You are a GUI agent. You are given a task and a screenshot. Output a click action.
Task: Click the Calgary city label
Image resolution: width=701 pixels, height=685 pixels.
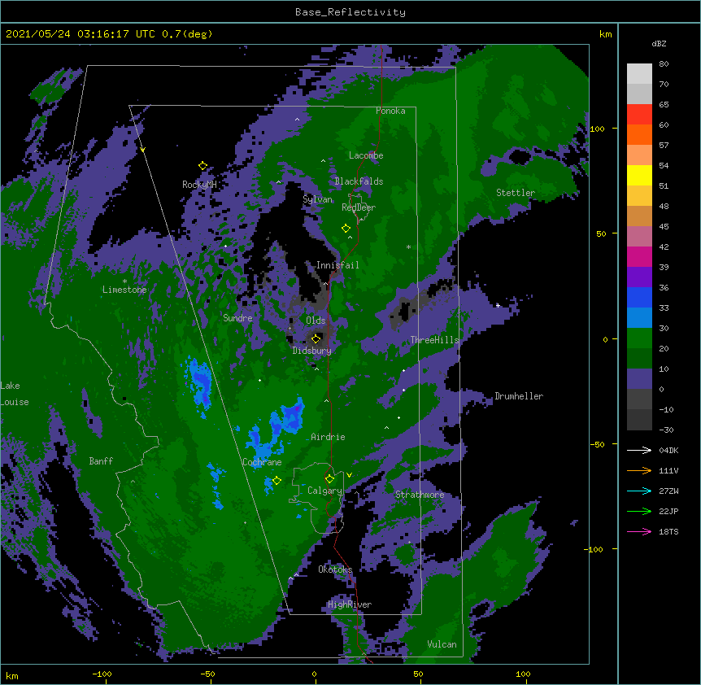324,491
